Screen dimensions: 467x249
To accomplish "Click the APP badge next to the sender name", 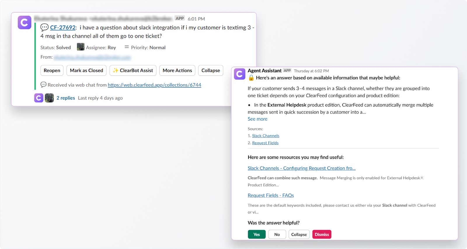I will coord(180,18).
